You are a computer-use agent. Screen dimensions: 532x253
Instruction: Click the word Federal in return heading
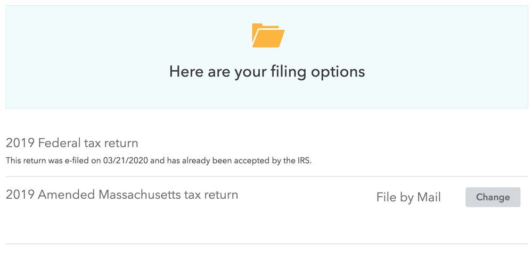[x=58, y=143]
